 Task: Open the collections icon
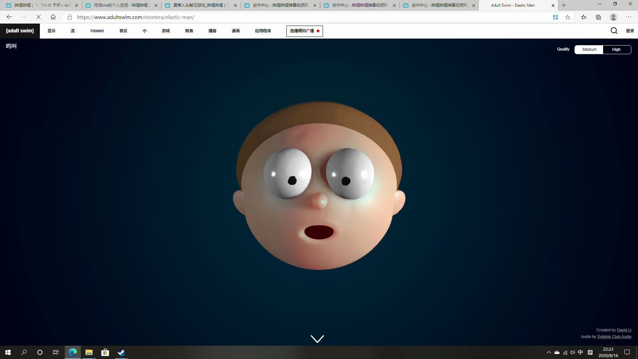click(598, 17)
